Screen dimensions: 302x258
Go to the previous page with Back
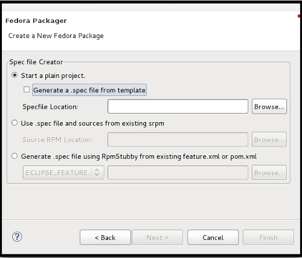coord(105,237)
